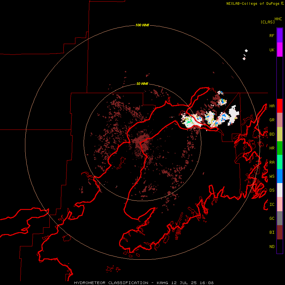Click the HHC product code text
Image resolution: width=285 pixels, height=285 pixels.
point(278,19)
